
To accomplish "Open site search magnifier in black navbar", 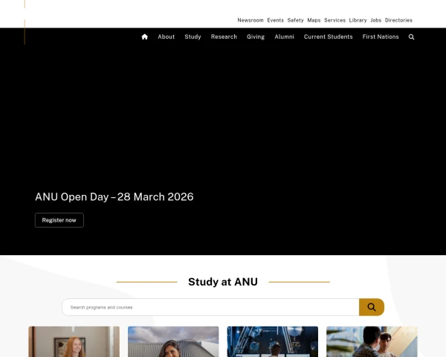I will click(x=411, y=37).
